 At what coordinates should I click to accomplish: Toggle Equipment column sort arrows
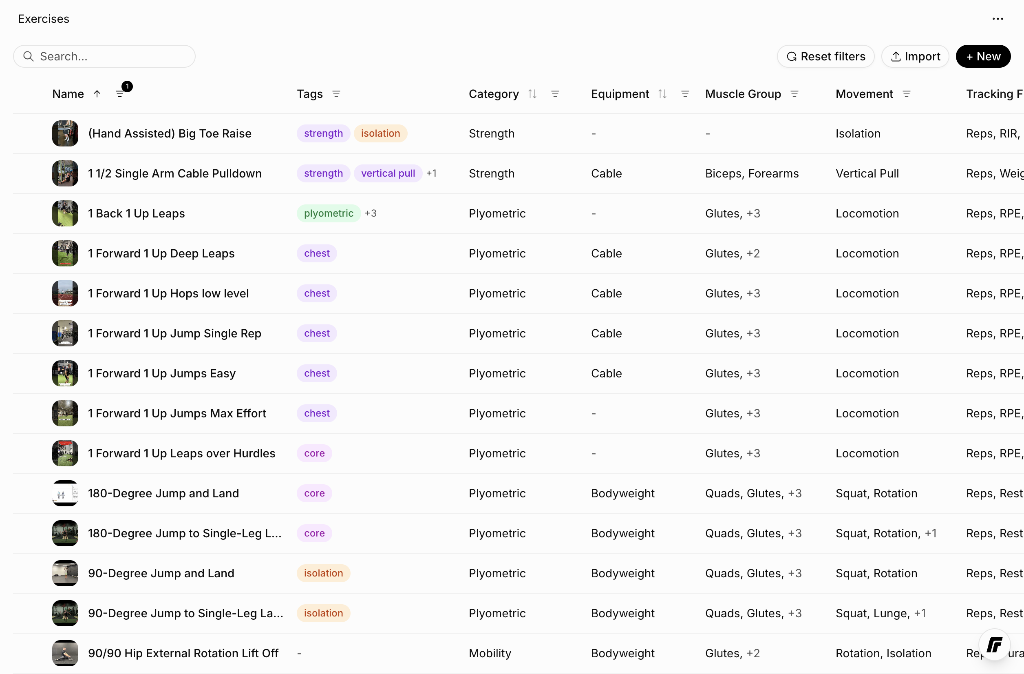tap(662, 94)
